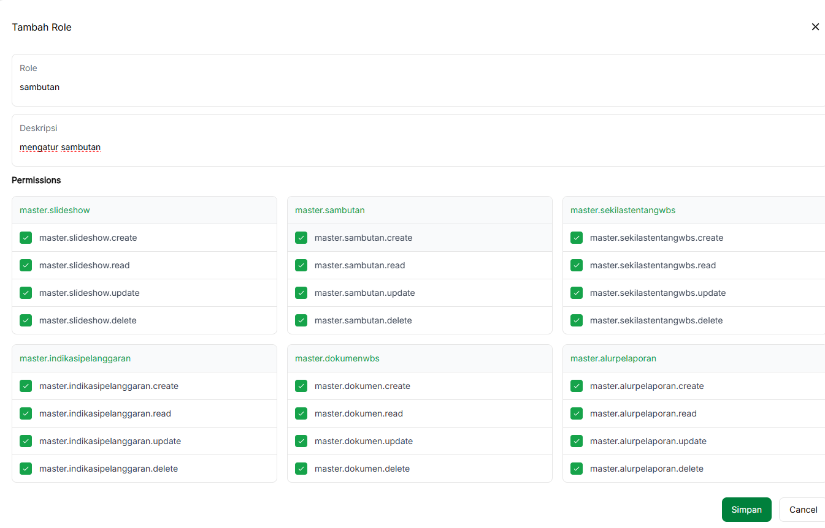The height and width of the screenshot is (528, 825).
Task: Cancel adding the role
Action: 802,510
